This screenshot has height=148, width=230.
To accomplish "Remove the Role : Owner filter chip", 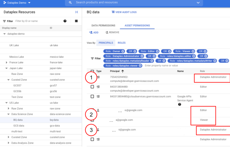I will (x=123, y=51).
